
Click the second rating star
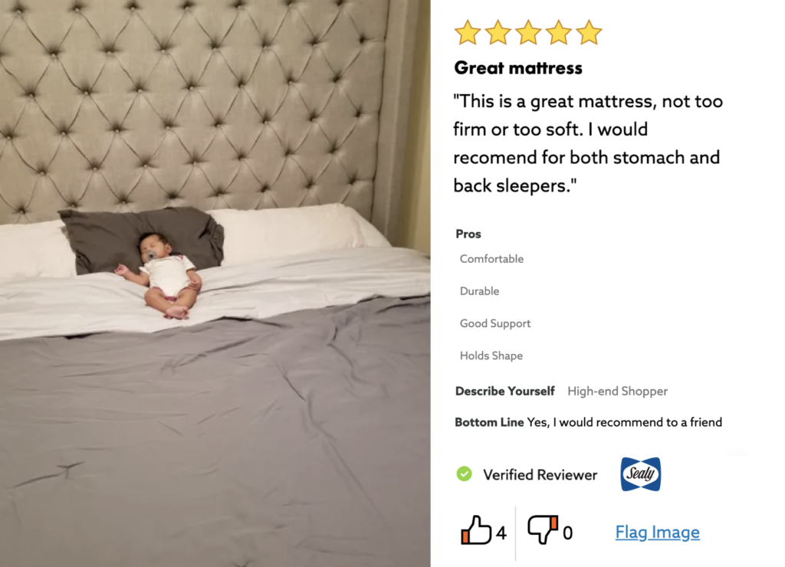pyautogui.click(x=498, y=32)
